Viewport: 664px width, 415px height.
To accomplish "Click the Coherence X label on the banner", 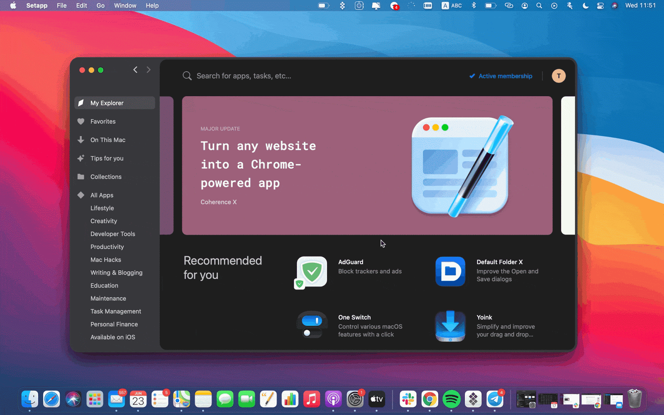I will click(218, 202).
